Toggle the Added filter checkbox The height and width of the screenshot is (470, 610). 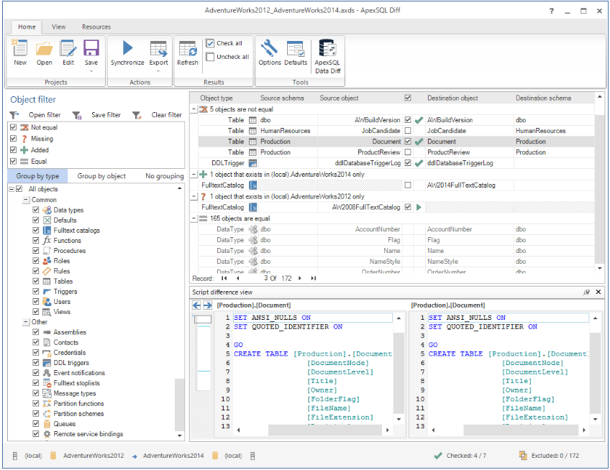(13, 149)
